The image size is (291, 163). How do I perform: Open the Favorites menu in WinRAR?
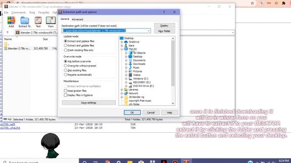pyautogui.click(x=44, y=12)
